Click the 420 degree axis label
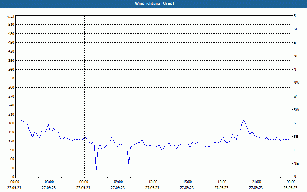 point(12,51)
